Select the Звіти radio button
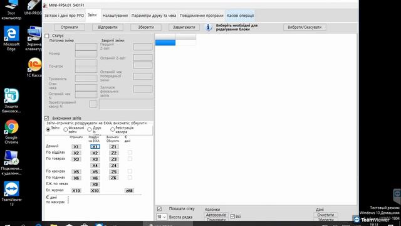 [x=48, y=129]
